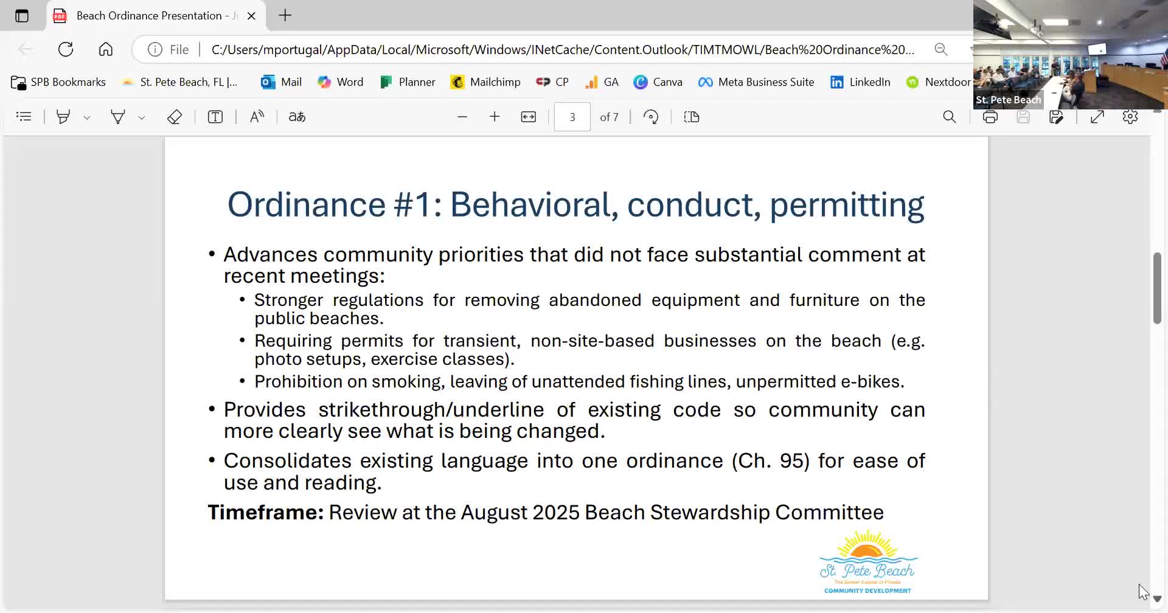Click the PDF vertical scrollbar thumb
The image size is (1168, 613).
(1157, 288)
